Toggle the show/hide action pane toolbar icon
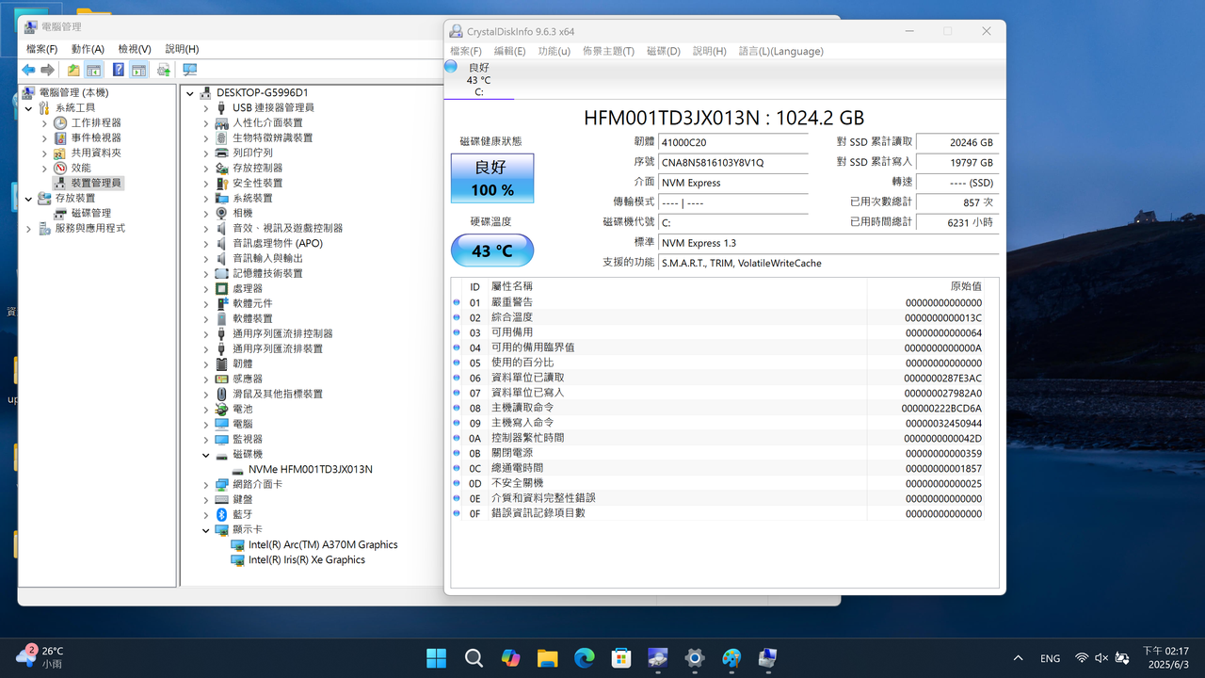 [139, 70]
